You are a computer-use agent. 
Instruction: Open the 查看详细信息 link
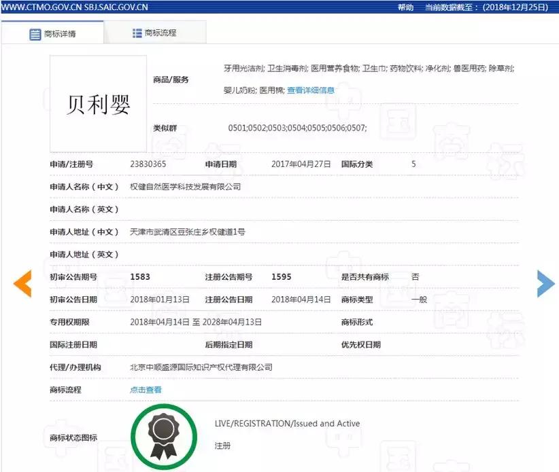click(311, 90)
